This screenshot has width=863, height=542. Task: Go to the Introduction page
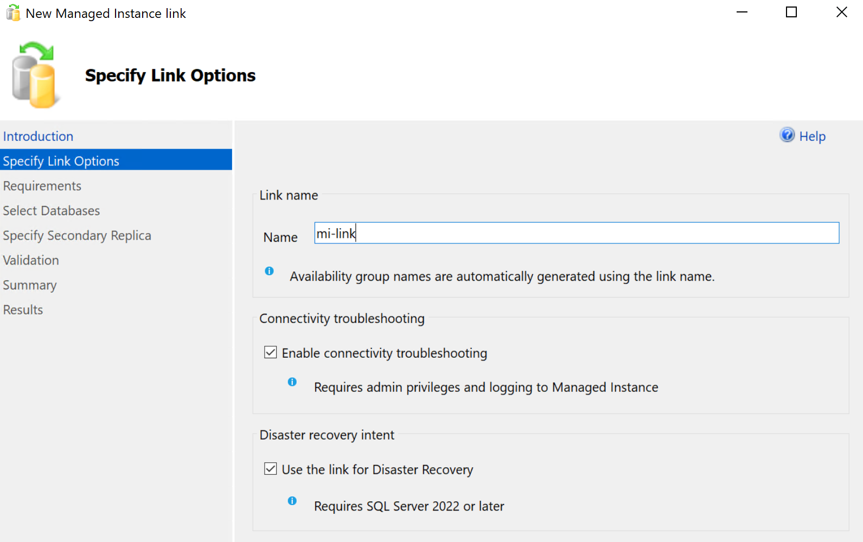pyautogui.click(x=38, y=136)
